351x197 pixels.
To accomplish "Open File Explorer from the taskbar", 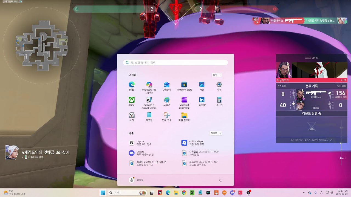I will pyautogui.click(x=176, y=193).
